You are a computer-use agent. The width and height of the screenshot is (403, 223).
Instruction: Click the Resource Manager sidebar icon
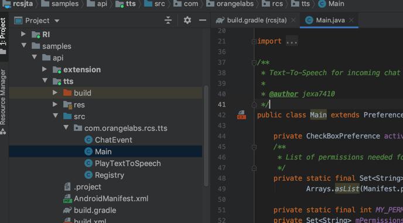click(x=3, y=132)
